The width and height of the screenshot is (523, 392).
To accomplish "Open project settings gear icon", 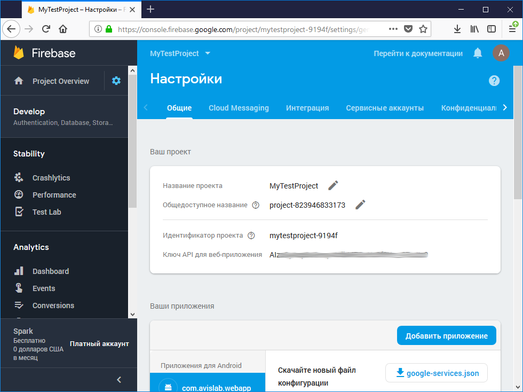I will coord(116,81).
